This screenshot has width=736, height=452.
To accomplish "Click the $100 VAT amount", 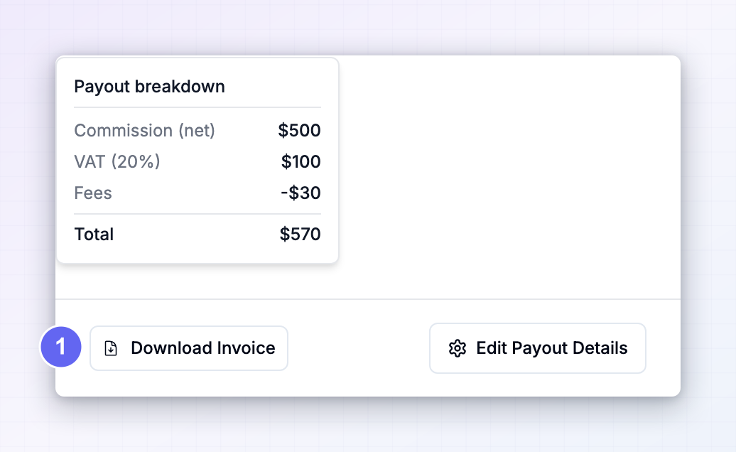I will tap(301, 161).
